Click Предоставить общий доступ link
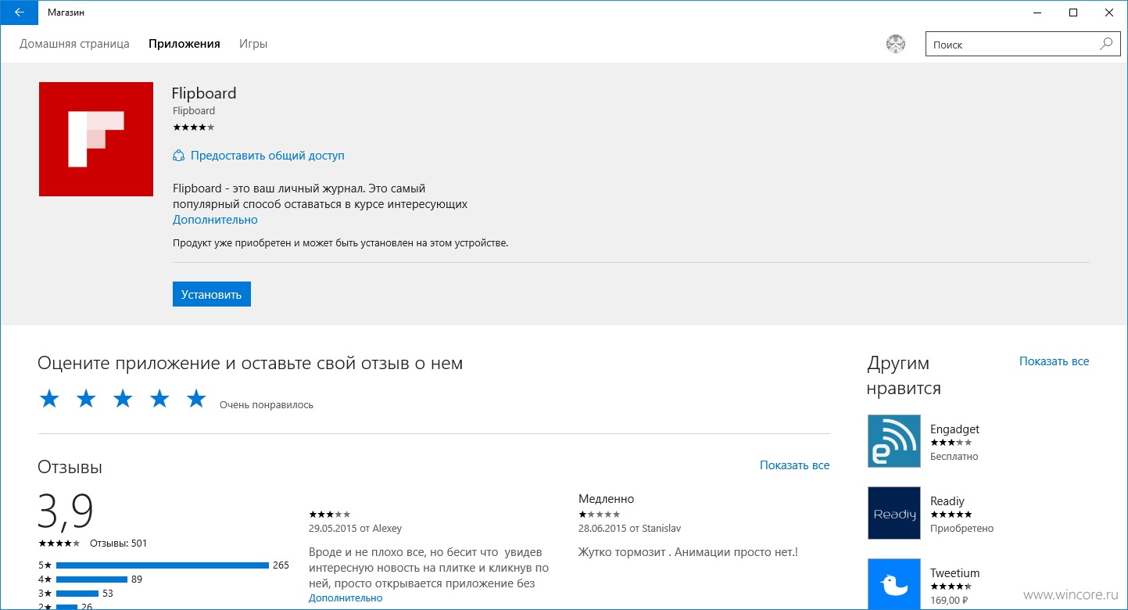Viewport: 1128px width, 610px height. tap(267, 156)
